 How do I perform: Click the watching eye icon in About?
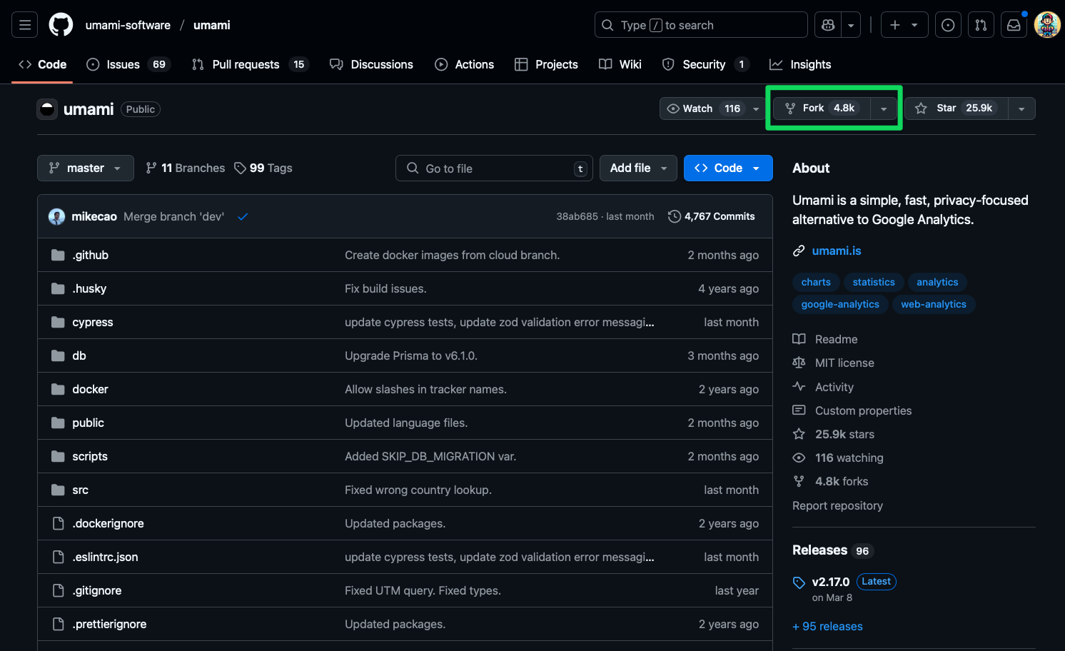(x=799, y=458)
